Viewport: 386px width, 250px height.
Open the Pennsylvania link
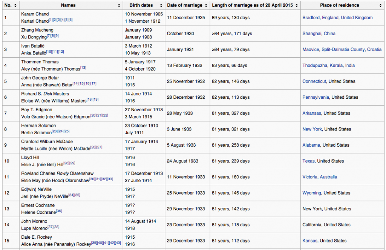tap(316, 97)
